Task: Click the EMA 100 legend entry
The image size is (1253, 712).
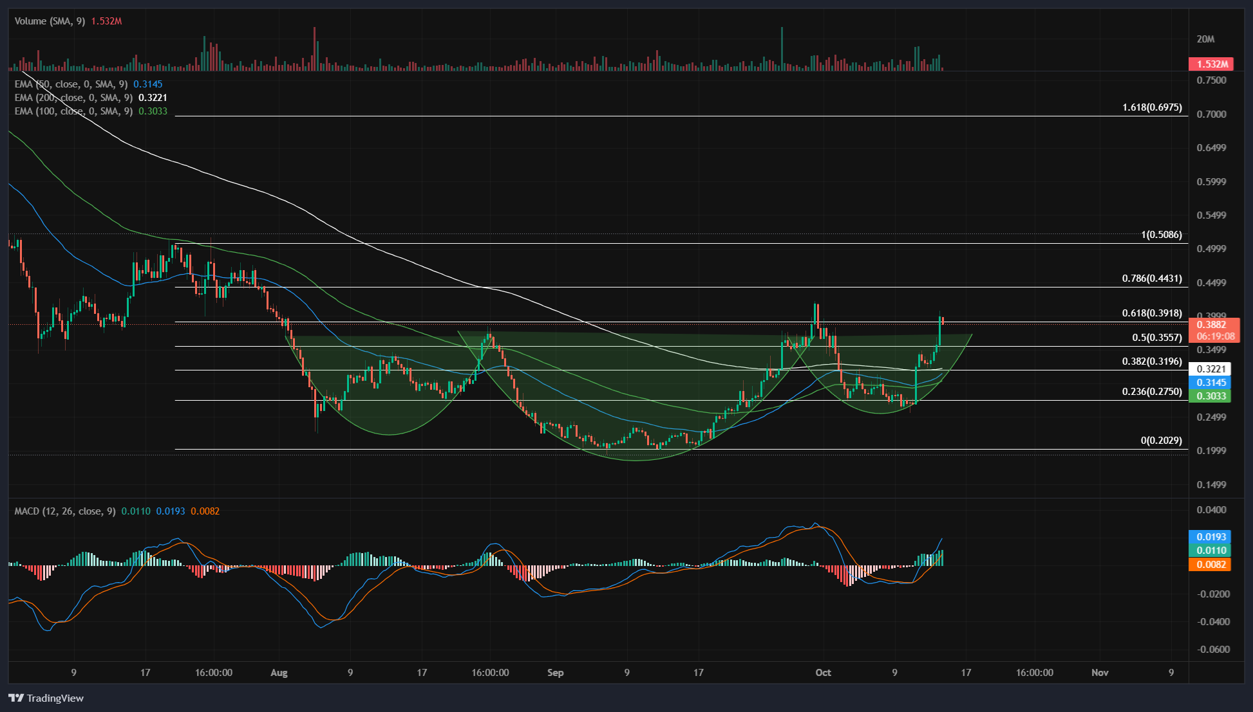Action: [73, 111]
